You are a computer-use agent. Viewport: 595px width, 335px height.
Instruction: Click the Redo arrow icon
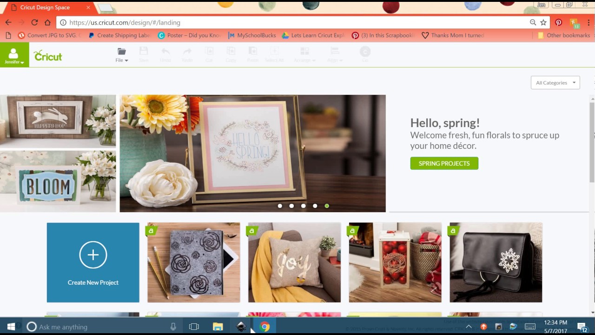point(187,51)
